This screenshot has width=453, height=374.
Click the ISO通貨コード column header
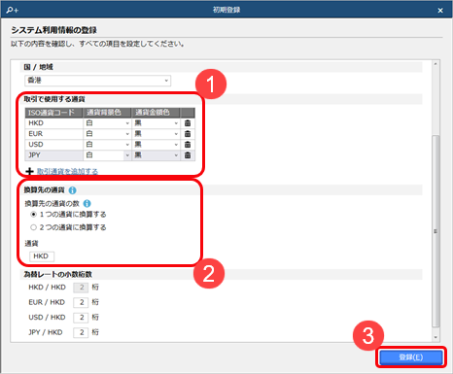53,113
